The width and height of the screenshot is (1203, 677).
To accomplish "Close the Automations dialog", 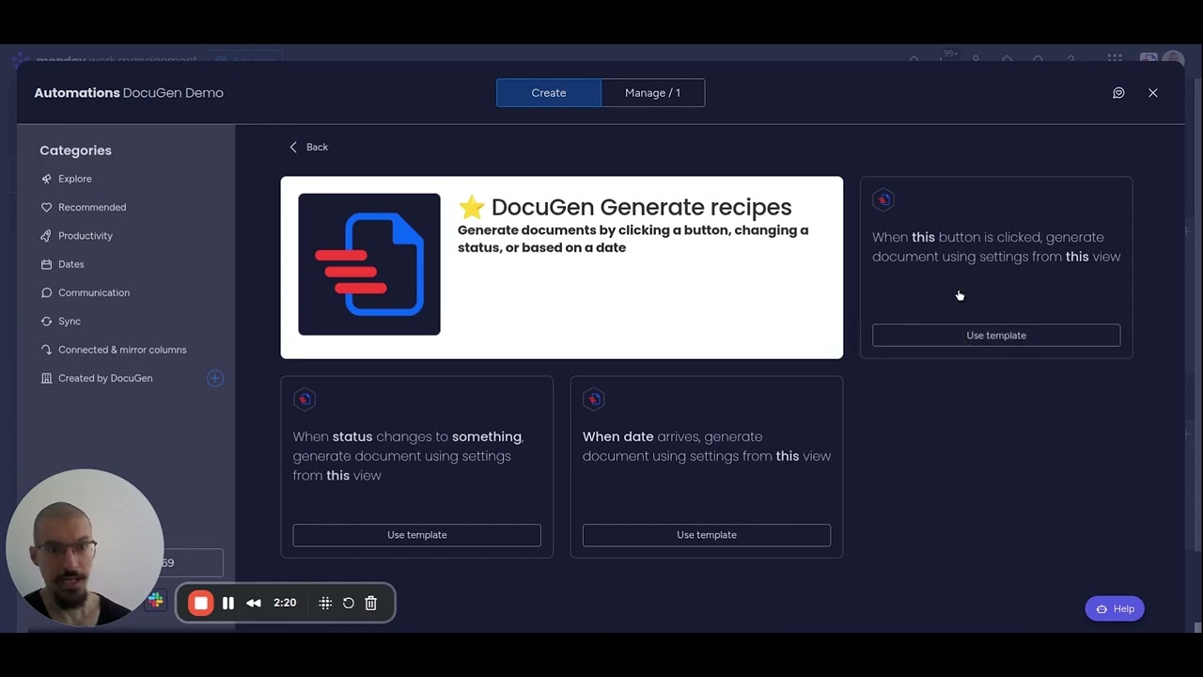I will tap(1153, 93).
